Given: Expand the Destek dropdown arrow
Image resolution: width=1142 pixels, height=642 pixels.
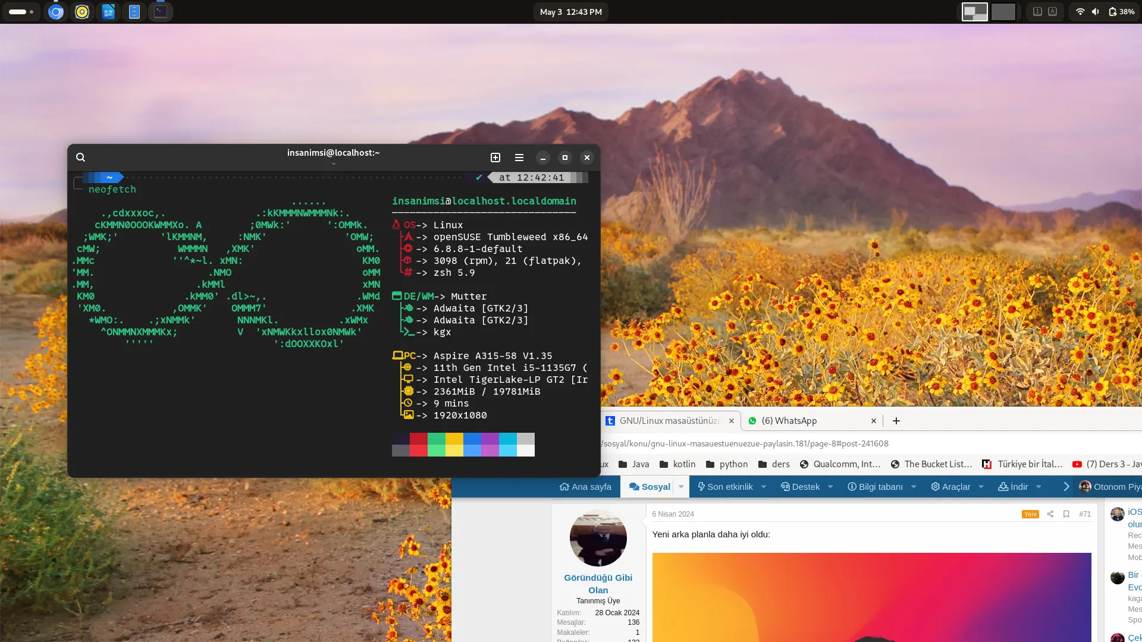Looking at the screenshot, I should [x=830, y=487].
